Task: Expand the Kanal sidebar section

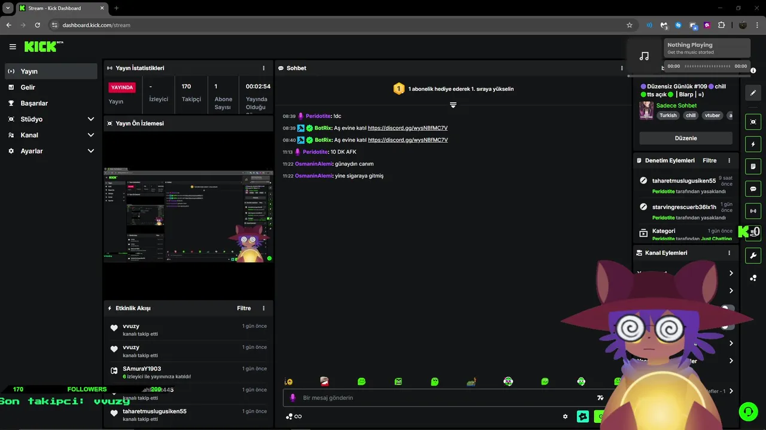Action: [x=91, y=135]
